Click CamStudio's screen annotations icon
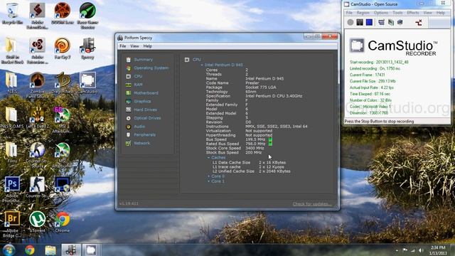 pos(400,22)
